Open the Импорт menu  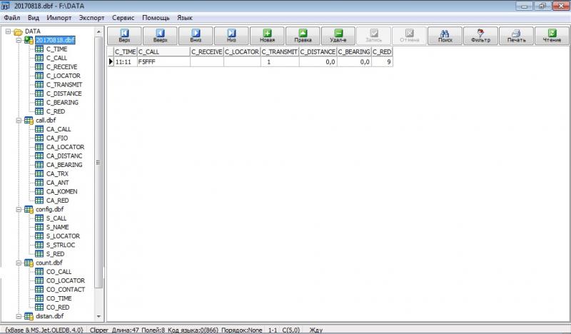pos(59,16)
